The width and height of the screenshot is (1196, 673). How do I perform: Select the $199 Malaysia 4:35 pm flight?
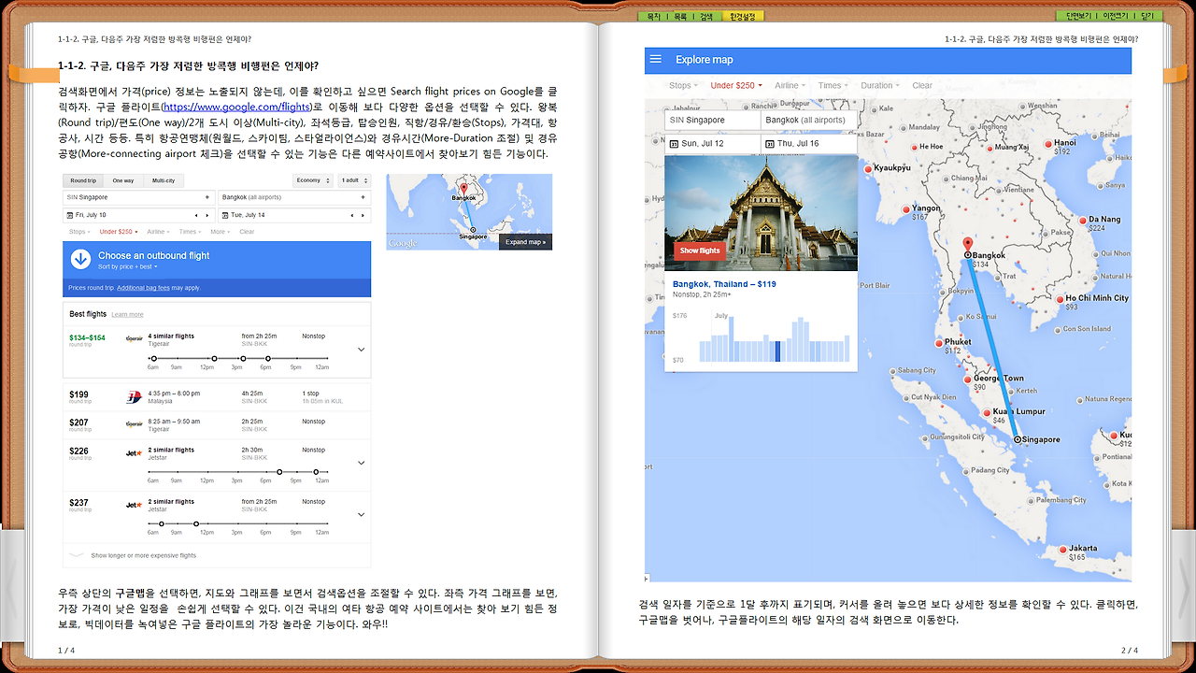217,397
